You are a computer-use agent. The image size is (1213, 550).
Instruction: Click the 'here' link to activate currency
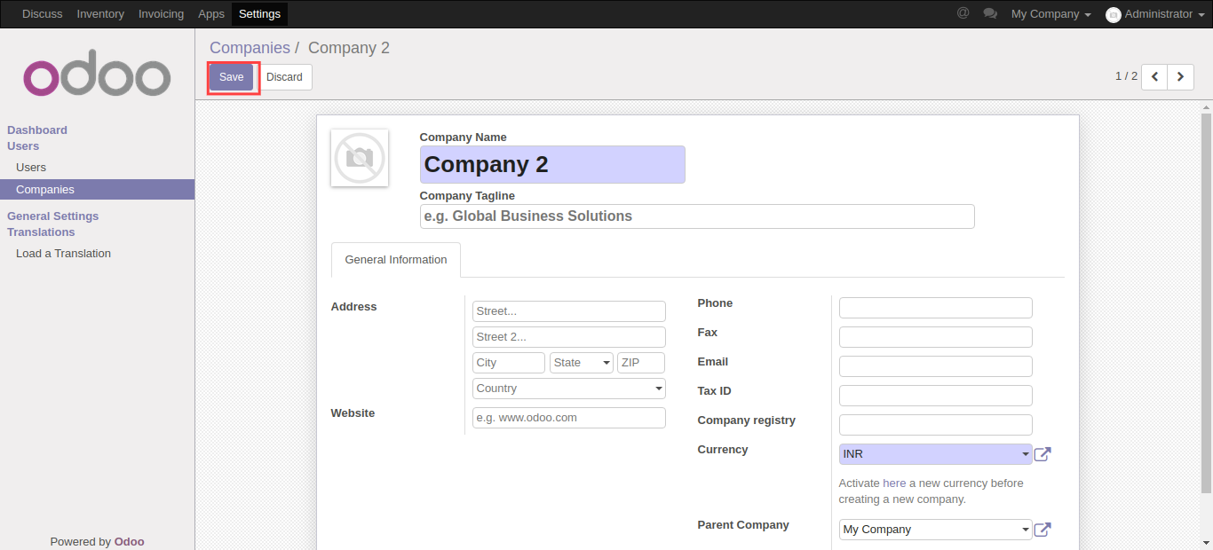click(894, 483)
